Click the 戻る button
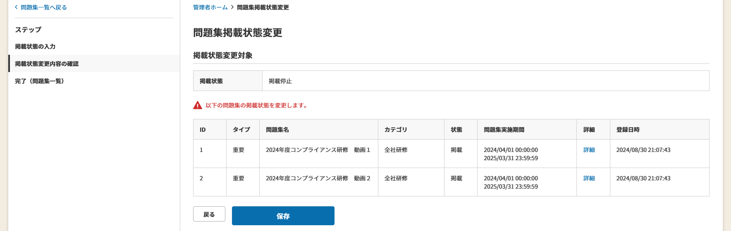 click(209, 214)
